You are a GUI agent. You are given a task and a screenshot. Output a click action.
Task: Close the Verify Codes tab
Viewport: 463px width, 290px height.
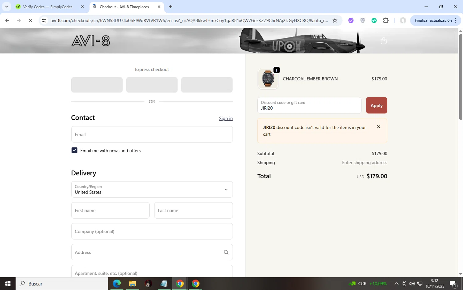(82, 7)
